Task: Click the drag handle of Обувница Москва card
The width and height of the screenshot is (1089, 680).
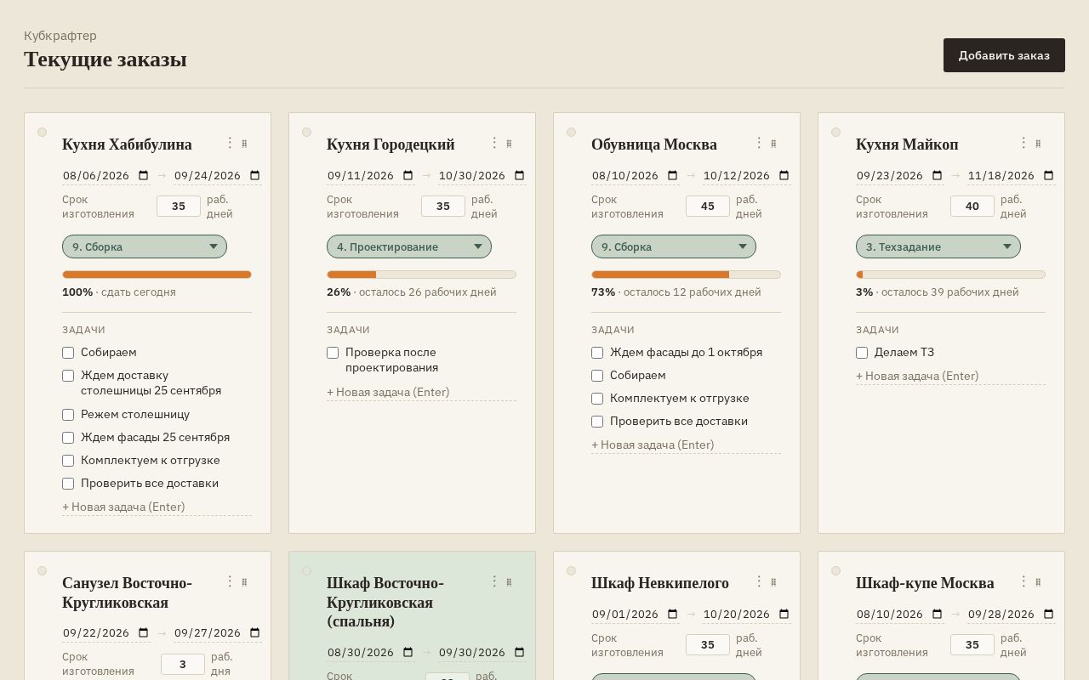Action: tap(773, 144)
